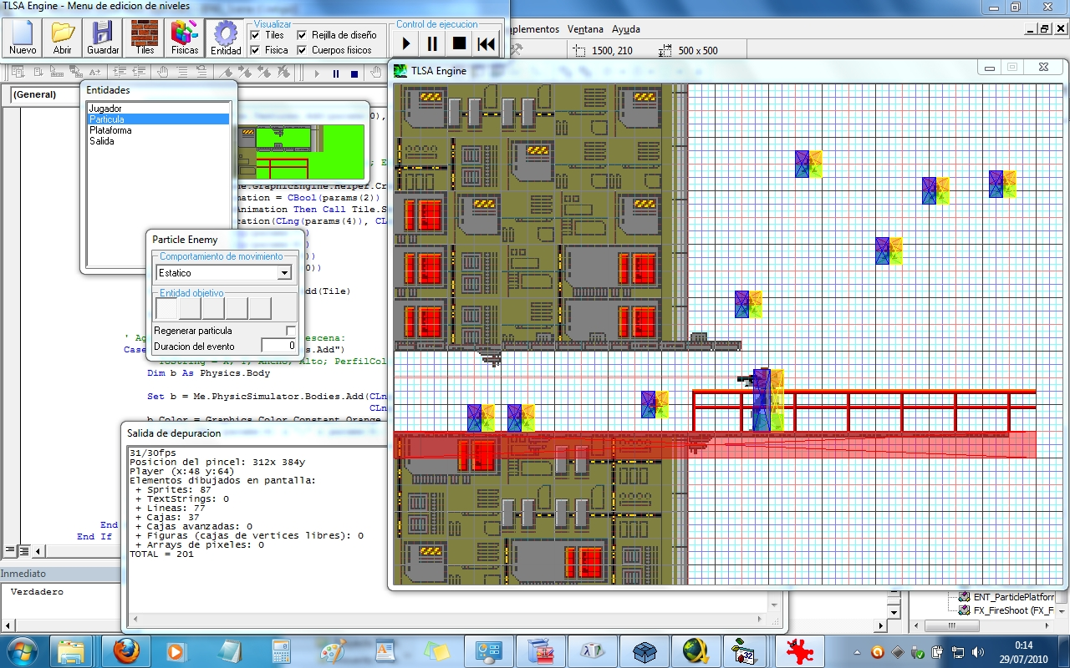Click the Duracion del evento field
Image resolution: width=1070 pixels, height=668 pixels.
point(278,346)
